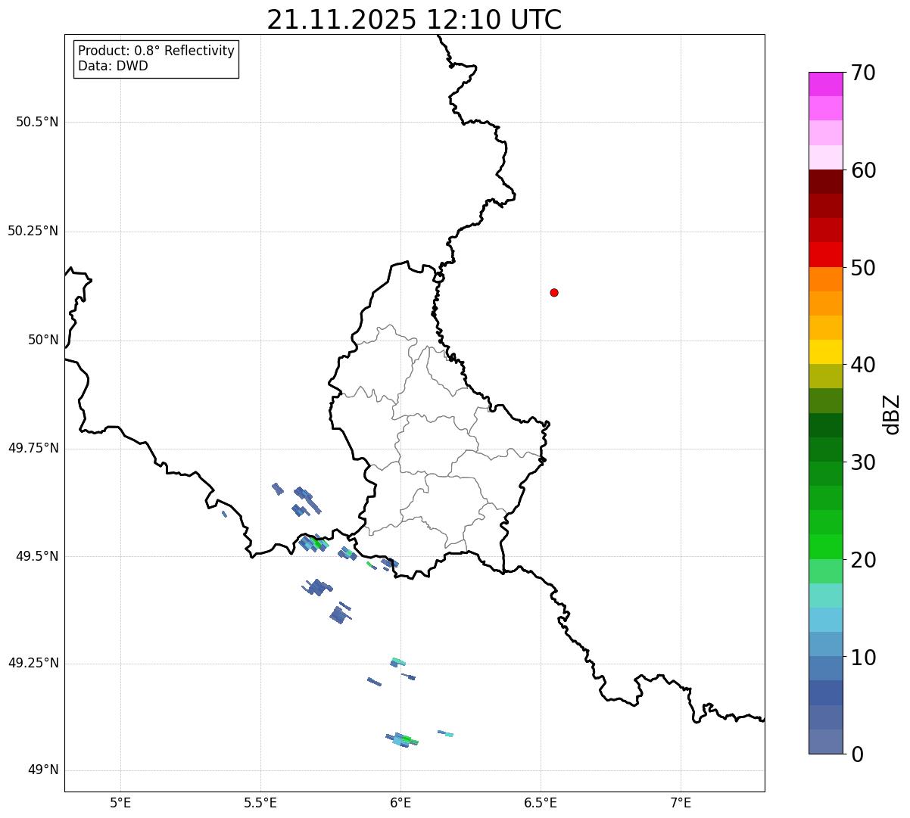Click the "5°E" longitude axis label
The width and height of the screenshot is (910, 818).
(120, 802)
